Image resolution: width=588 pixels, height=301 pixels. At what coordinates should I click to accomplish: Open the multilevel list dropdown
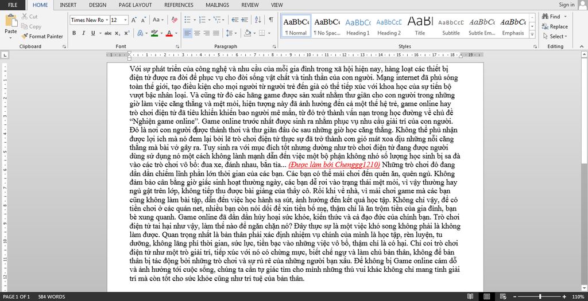(x=223, y=20)
